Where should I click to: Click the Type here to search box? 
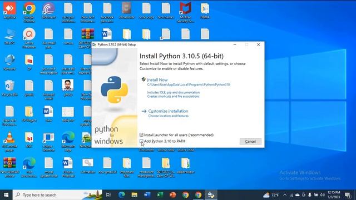(x=57, y=195)
